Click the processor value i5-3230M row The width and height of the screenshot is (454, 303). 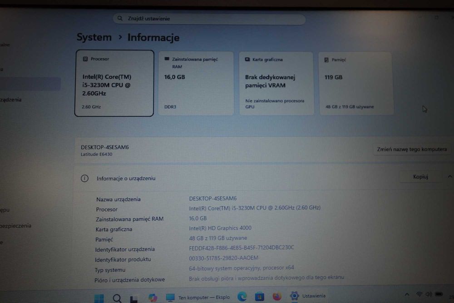tap(255, 208)
